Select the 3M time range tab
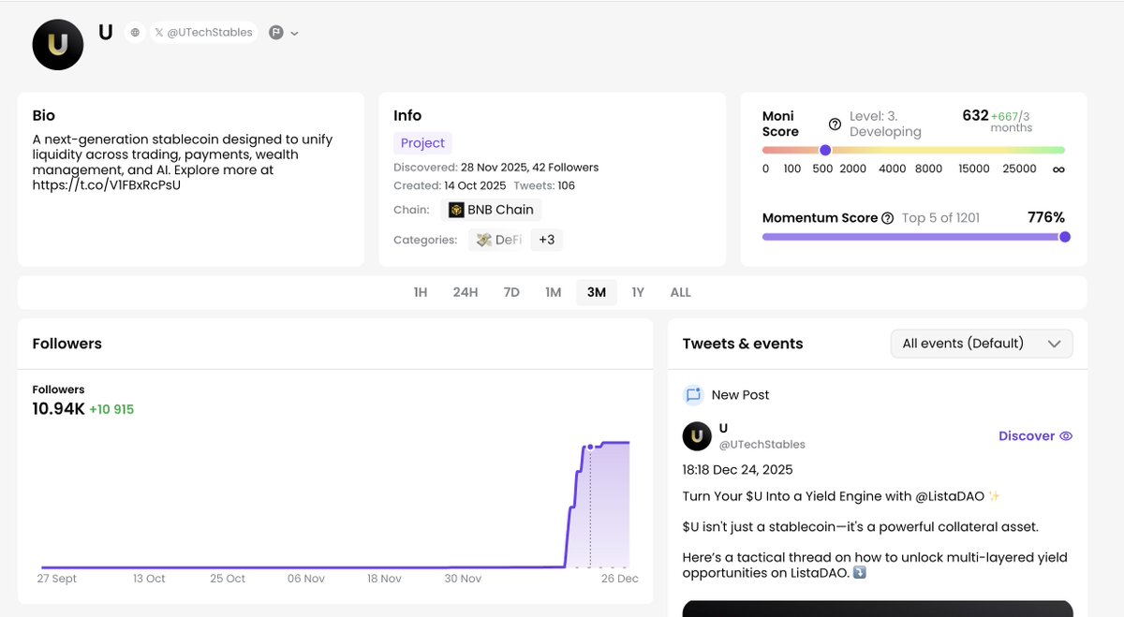This screenshot has width=1124, height=617. 597,292
